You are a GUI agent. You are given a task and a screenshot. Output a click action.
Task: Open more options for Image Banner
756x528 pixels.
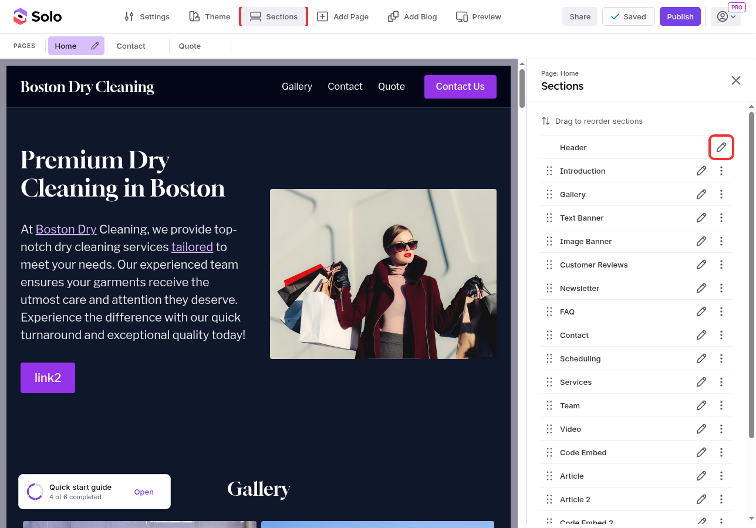(x=721, y=241)
